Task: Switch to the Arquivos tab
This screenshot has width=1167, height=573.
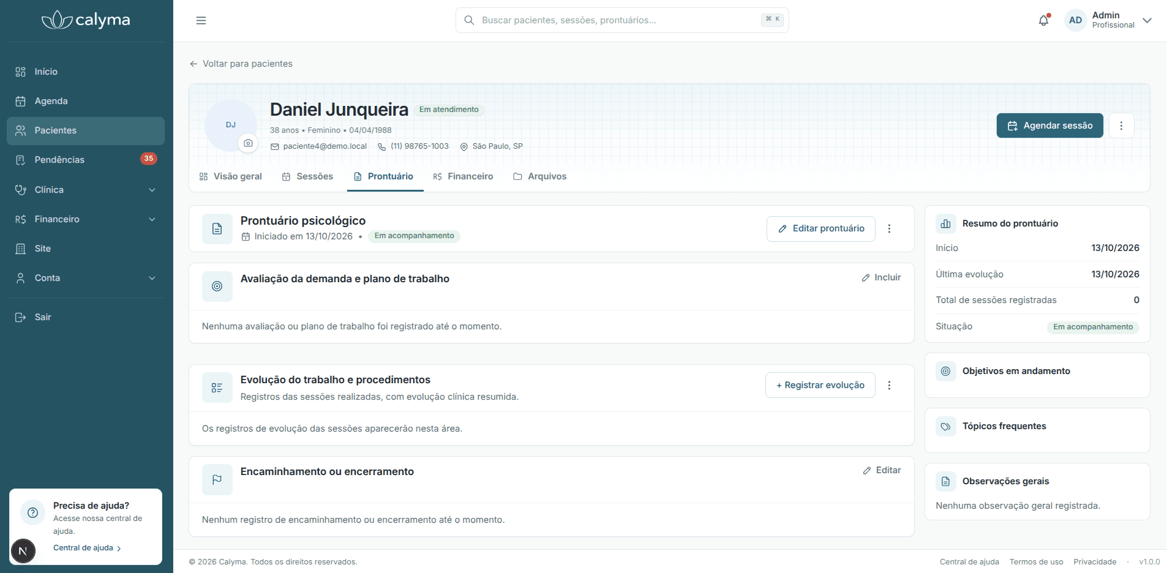Action: [x=539, y=176]
